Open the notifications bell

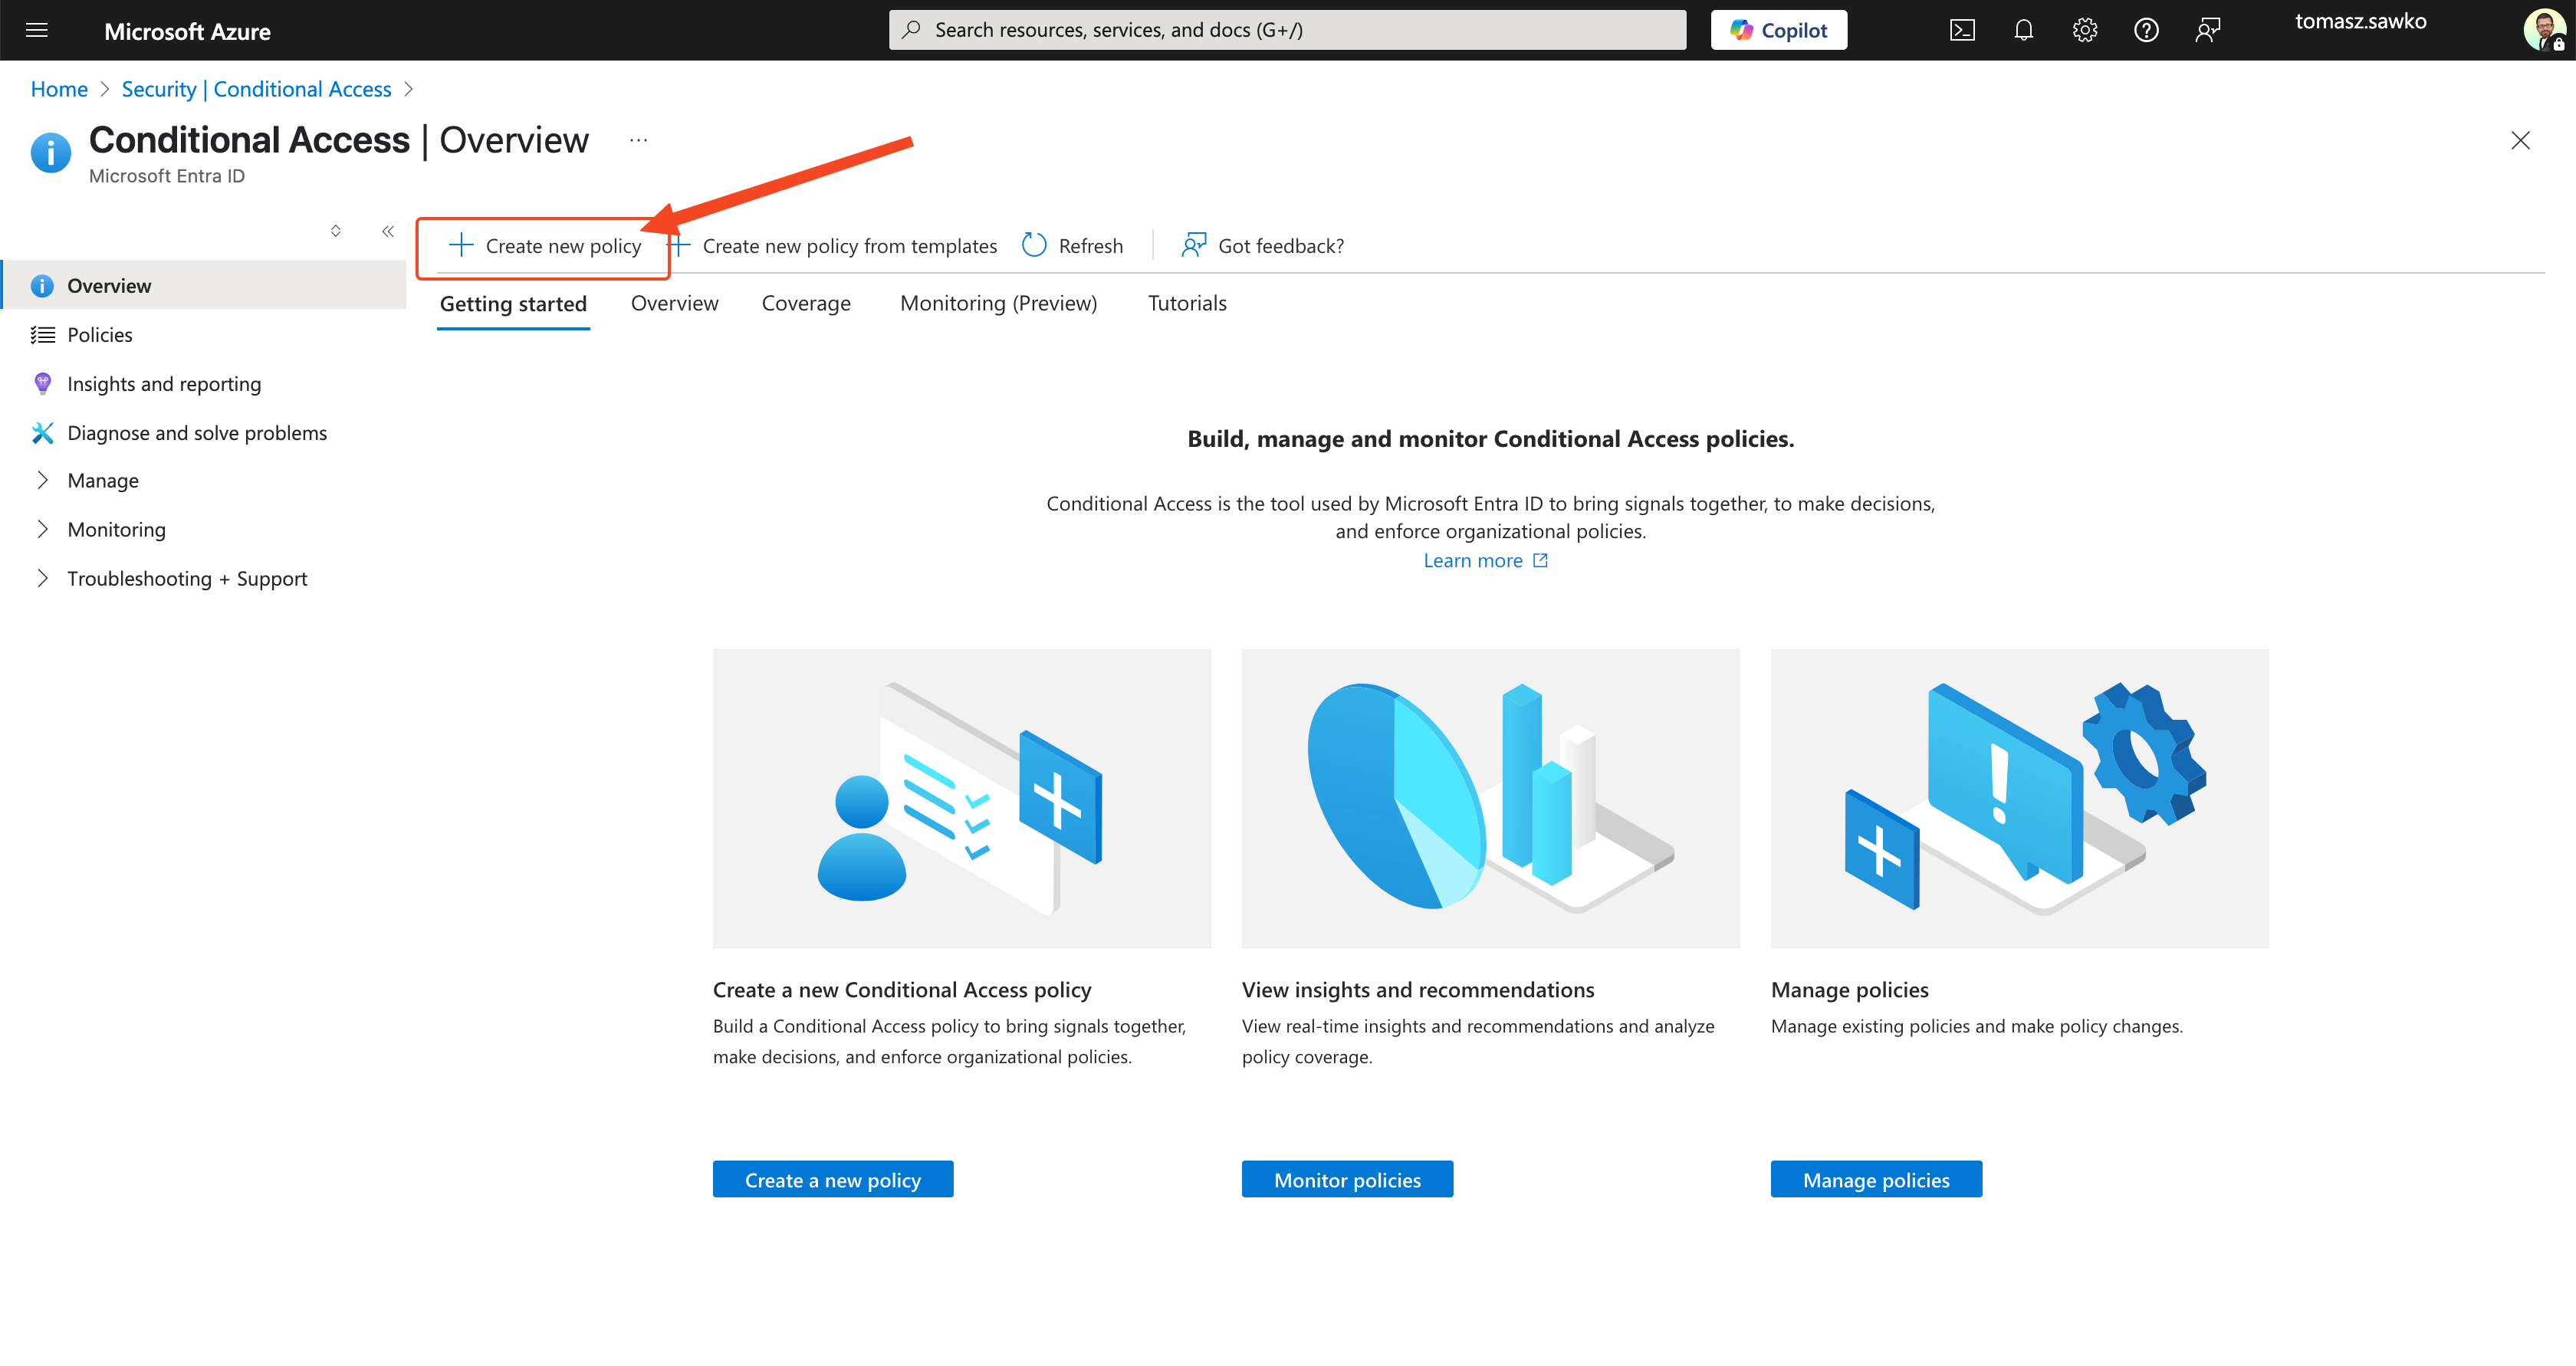(x=2023, y=30)
